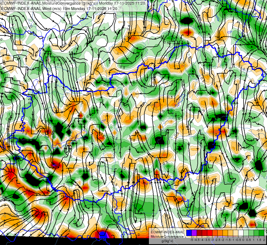
Task: Click the darkest green legend swatch
Action: 262,233
